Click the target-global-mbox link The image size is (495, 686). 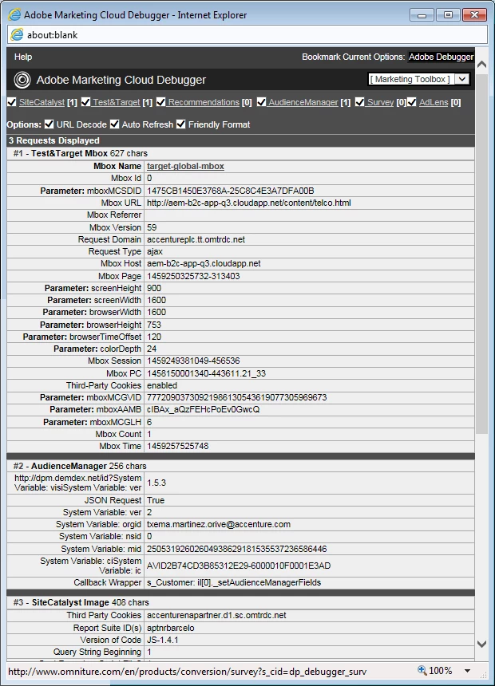click(185, 166)
